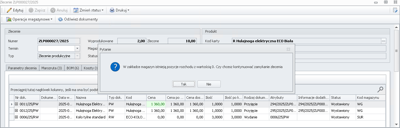Click the blue question mark icon
Screen dimensions: 400x128
(115, 67)
